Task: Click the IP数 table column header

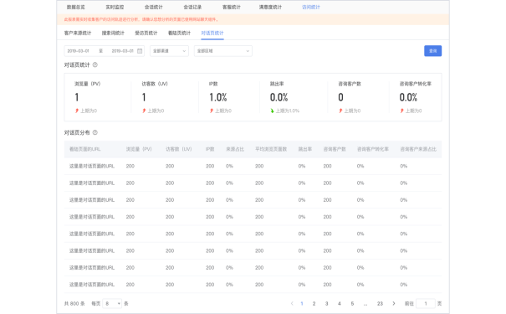Action: 210,149
